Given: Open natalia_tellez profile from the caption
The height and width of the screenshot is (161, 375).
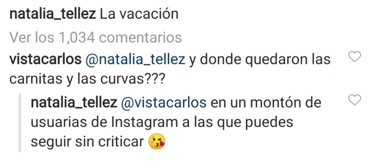Looking at the screenshot, I should pyautogui.click(x=53, y=15).
